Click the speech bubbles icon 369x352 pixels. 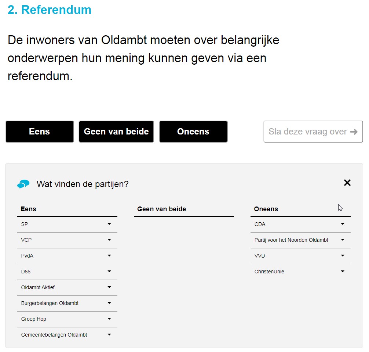tap(23, 184)
